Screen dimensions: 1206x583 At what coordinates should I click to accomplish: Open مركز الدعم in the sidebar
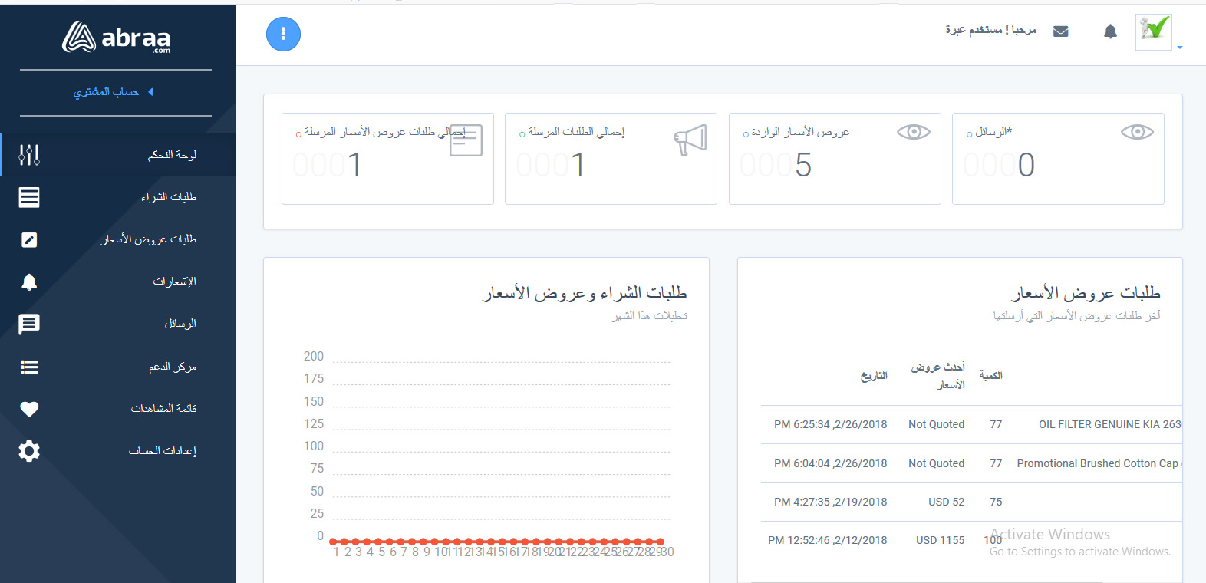pyautogui.click(x=173, y=367)
